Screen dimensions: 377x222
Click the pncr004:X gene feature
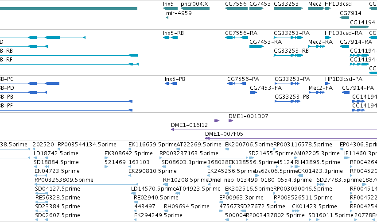pos(195,8)
